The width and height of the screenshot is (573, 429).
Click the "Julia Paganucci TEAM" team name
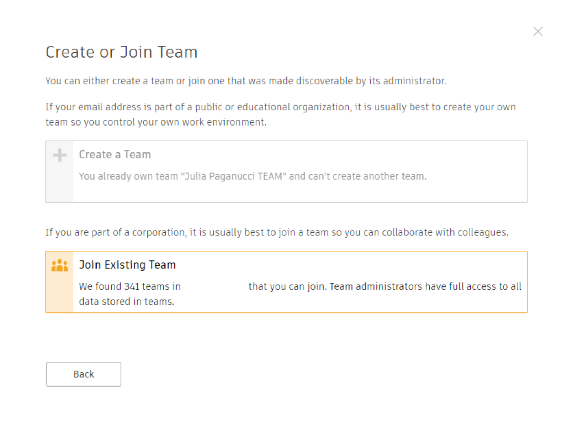coord(234,176)
